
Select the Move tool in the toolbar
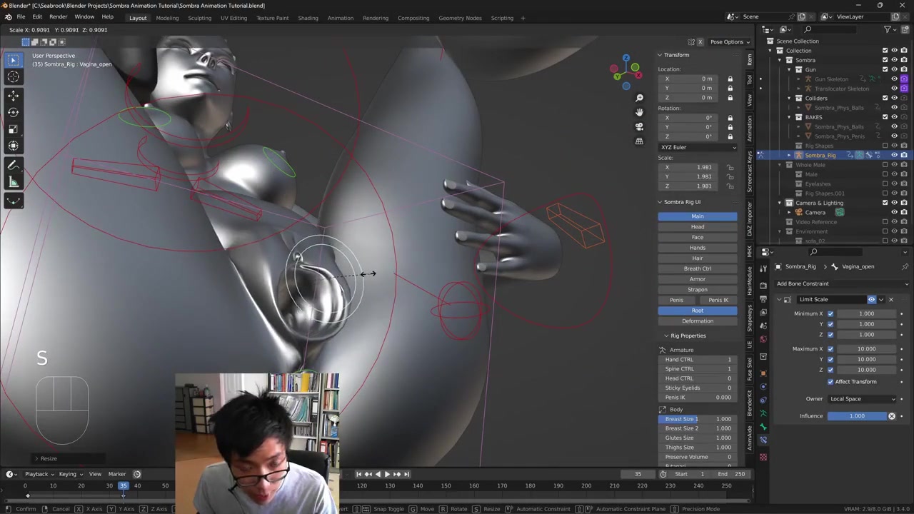pyautogui.click(x=13, y=95)
